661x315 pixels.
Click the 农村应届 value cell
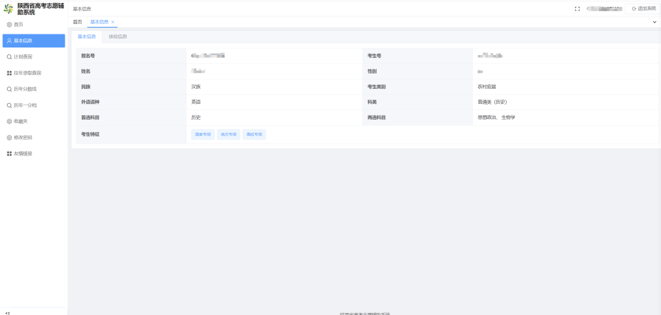point(566,87)
